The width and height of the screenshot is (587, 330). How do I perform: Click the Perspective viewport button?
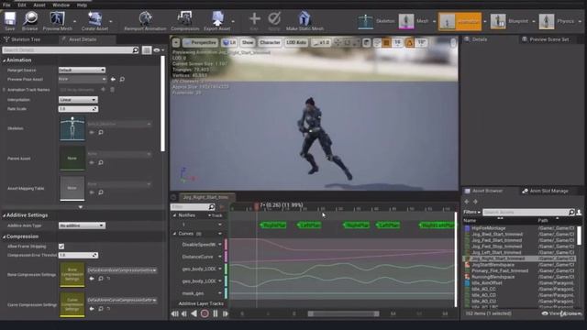point(200,43)
